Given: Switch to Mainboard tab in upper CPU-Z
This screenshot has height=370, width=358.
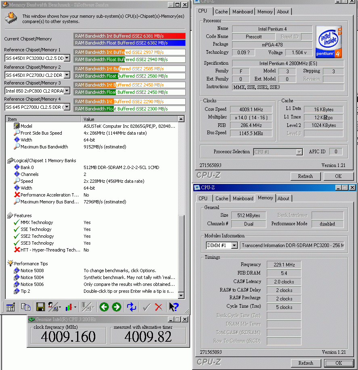Looking at the screenshot, I should (x=243, y=12).
